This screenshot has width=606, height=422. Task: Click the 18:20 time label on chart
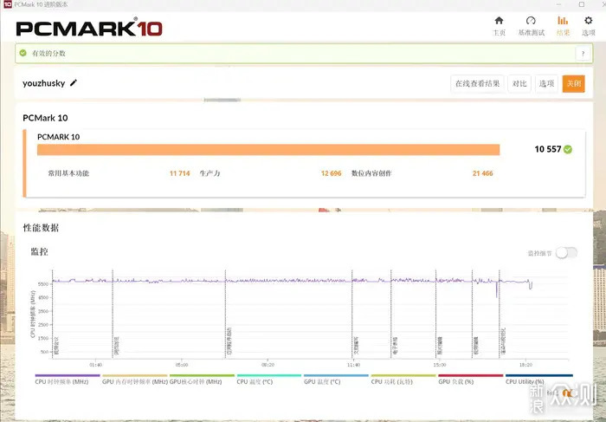pyautogui.click(x=525, y=365)
